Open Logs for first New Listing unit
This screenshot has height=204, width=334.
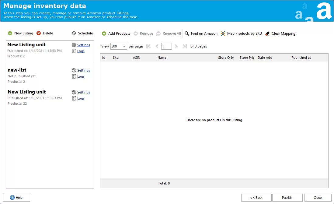click(x=81, y=51)
